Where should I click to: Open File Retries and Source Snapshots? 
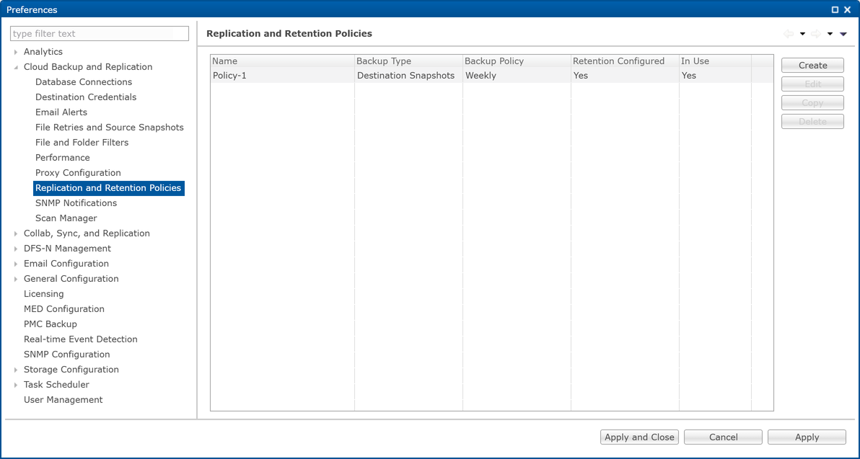pos(109,127)
